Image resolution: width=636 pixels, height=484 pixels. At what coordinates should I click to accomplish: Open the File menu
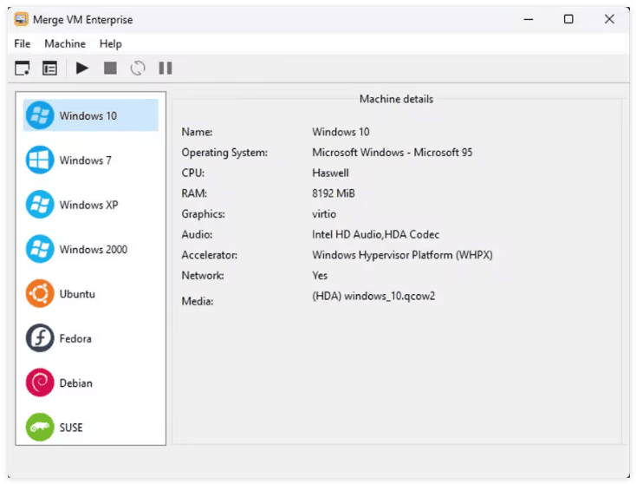(23, 43)
